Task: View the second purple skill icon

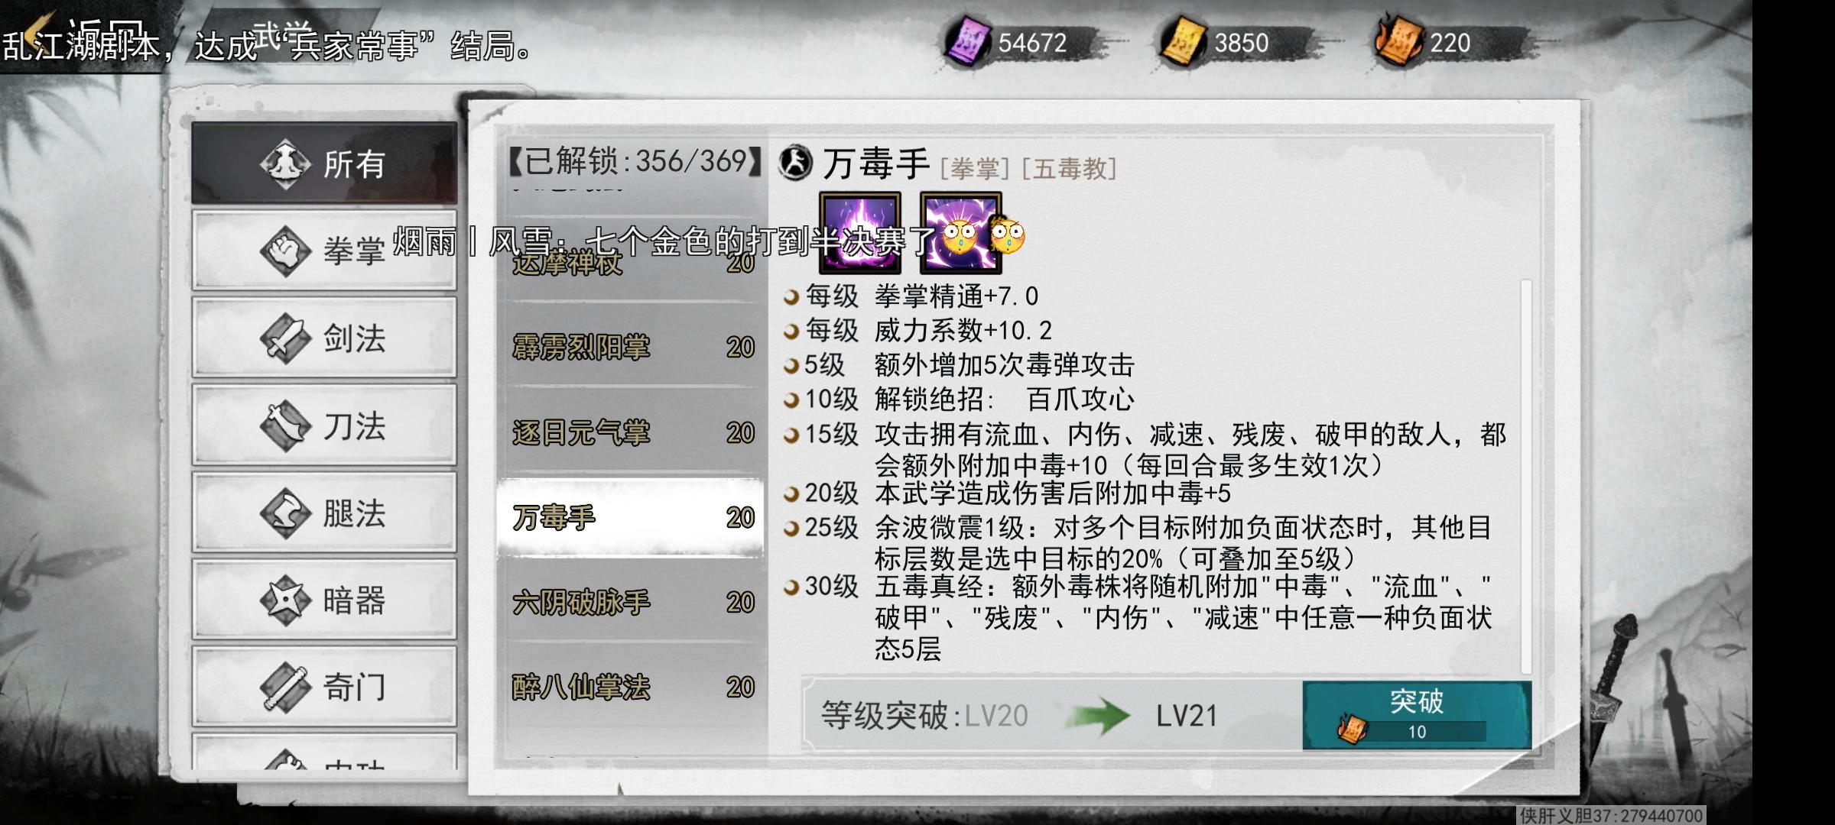Action: (960, 233)
